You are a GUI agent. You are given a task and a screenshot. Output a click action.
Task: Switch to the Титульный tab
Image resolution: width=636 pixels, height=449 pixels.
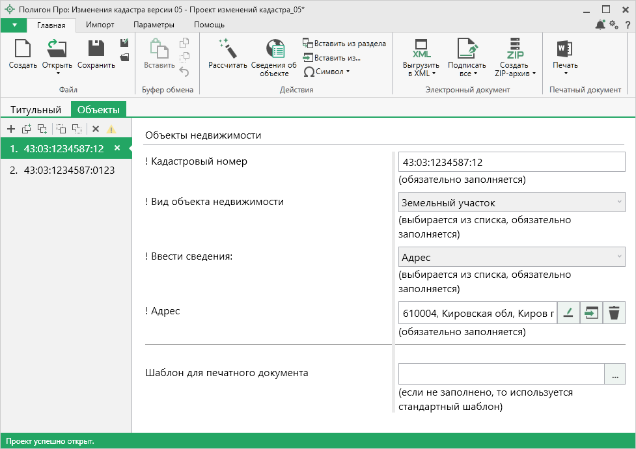(x=35, y=110)
